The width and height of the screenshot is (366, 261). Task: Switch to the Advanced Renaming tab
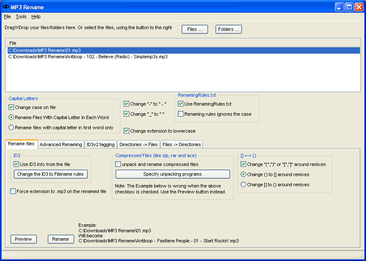tap(61, 144)
